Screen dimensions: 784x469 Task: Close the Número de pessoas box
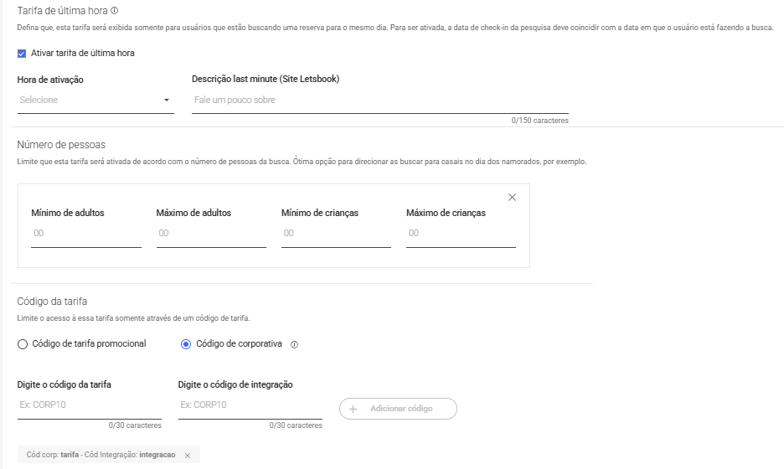coord(512,198)
